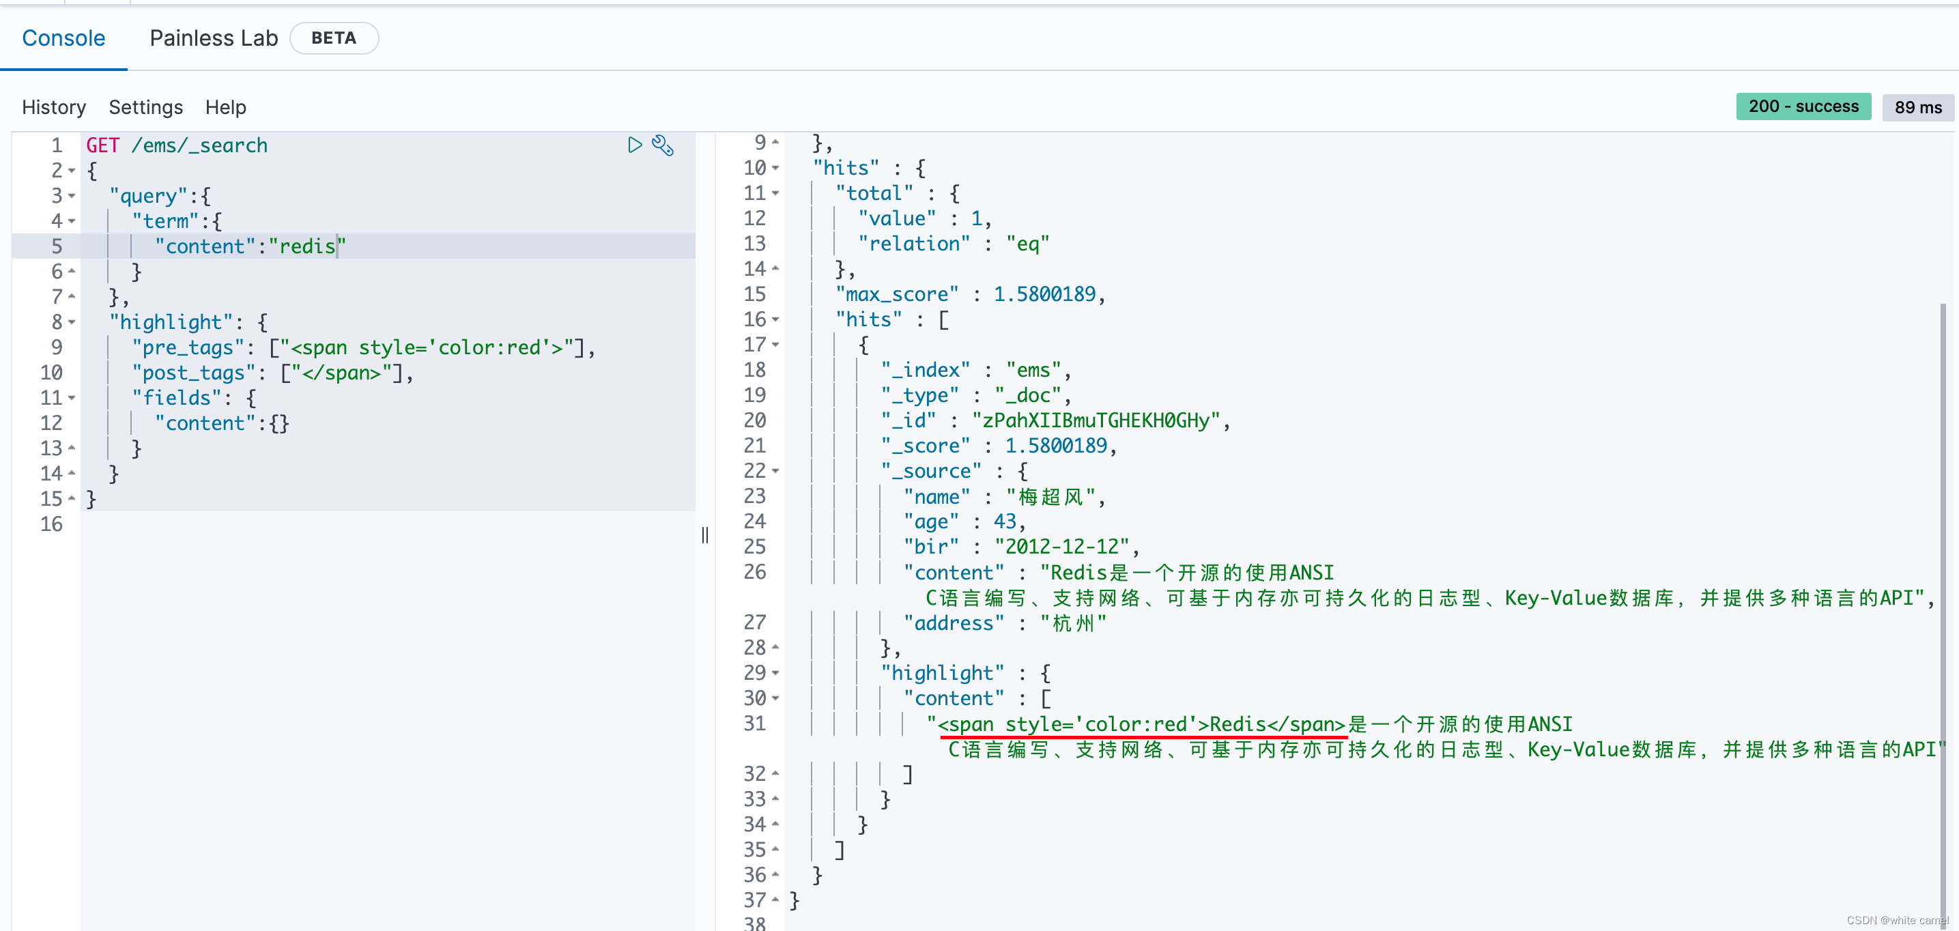Click the 89 ms response time badge
The height and width of the screenshot is (931, 1959).
[x=1918, y=107]
